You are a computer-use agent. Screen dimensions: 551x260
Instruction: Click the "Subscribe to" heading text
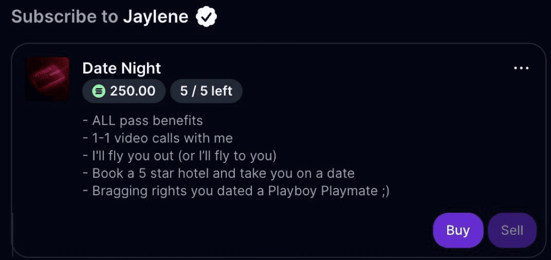click(65, 17)
